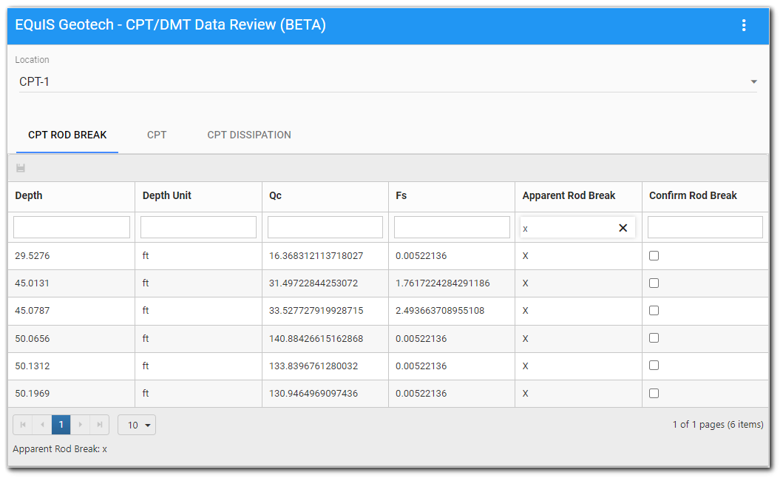Switch to the CPT tab

pyautogui.click(x=157, y=135)
